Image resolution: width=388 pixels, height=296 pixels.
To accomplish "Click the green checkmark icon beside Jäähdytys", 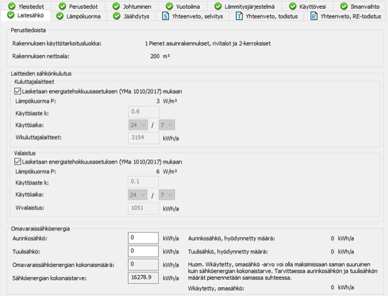I will 117,17.
